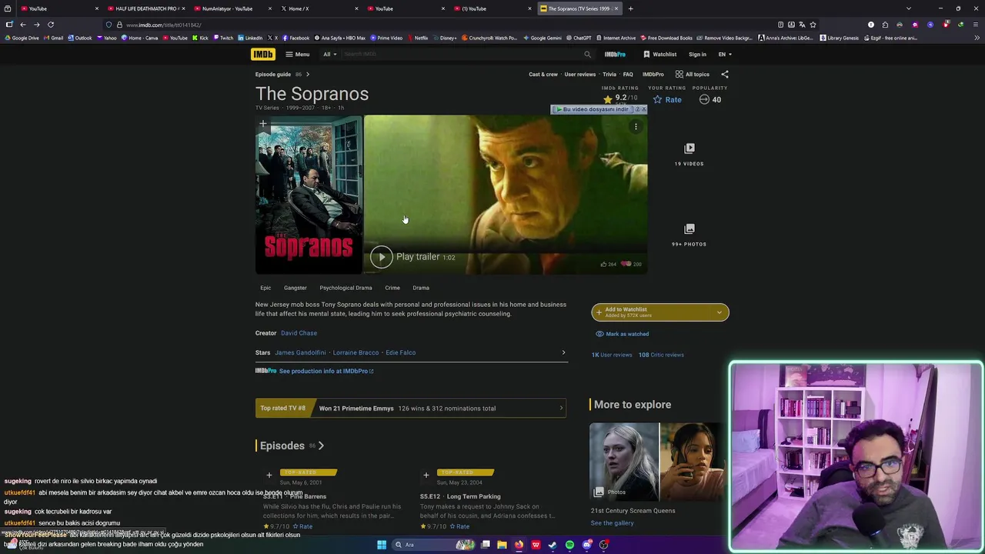Open Lorraine Bracco's page
The height and width of the screenshot is (554, 985).
356,352
